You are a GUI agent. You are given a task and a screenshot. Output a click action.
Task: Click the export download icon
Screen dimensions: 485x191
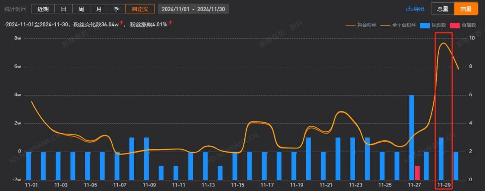409,8
